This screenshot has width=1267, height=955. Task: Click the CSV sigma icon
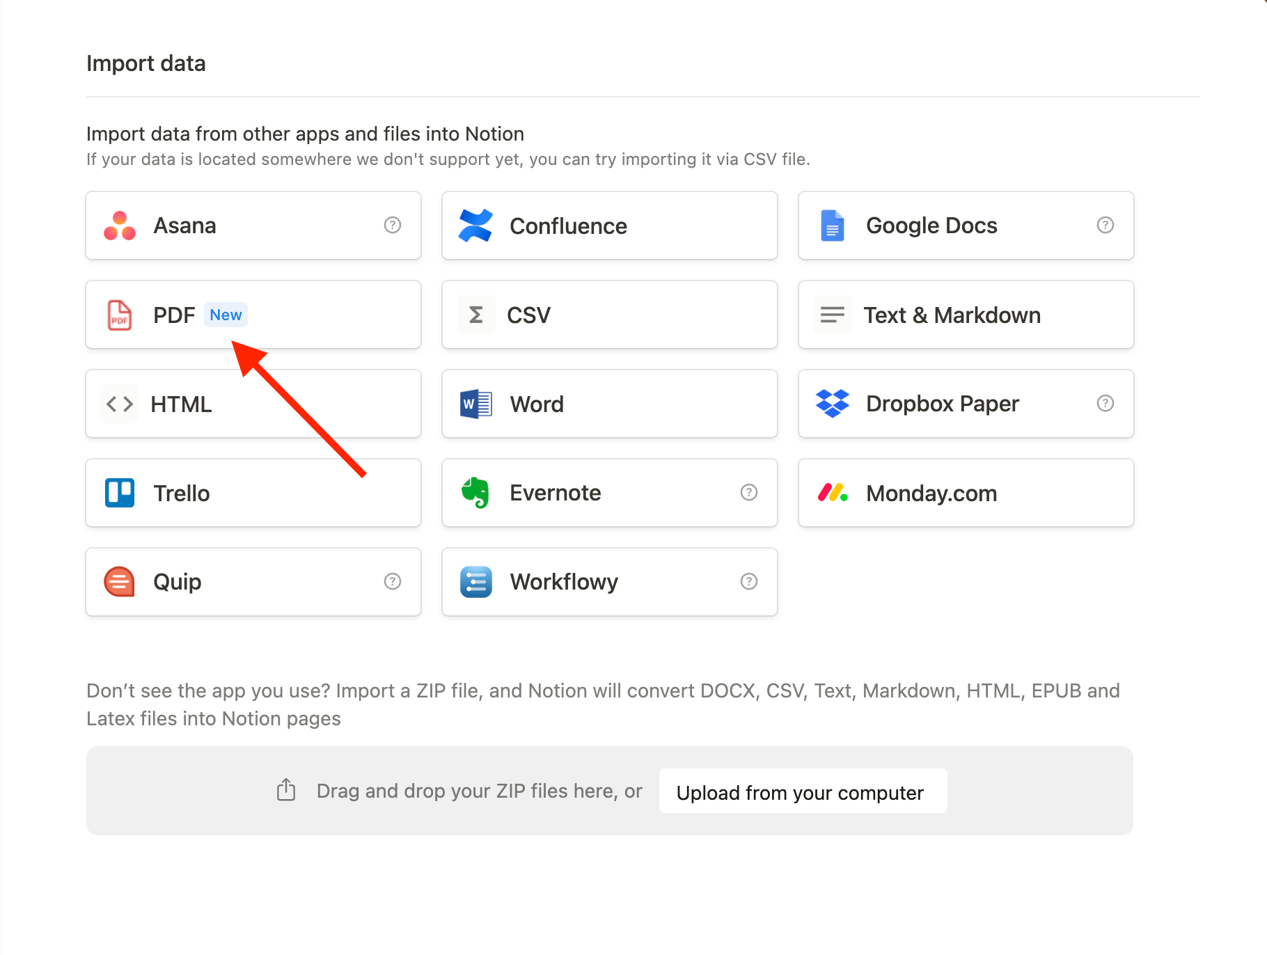[475, 315]
